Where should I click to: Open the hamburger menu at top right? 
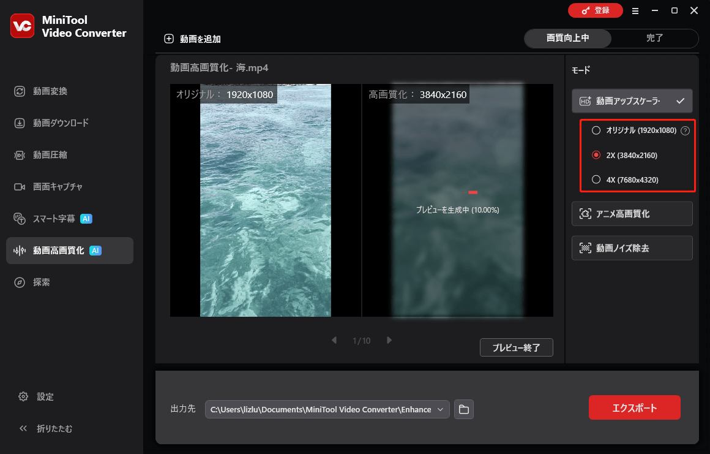pyautogui.click(x=635, y=10)
